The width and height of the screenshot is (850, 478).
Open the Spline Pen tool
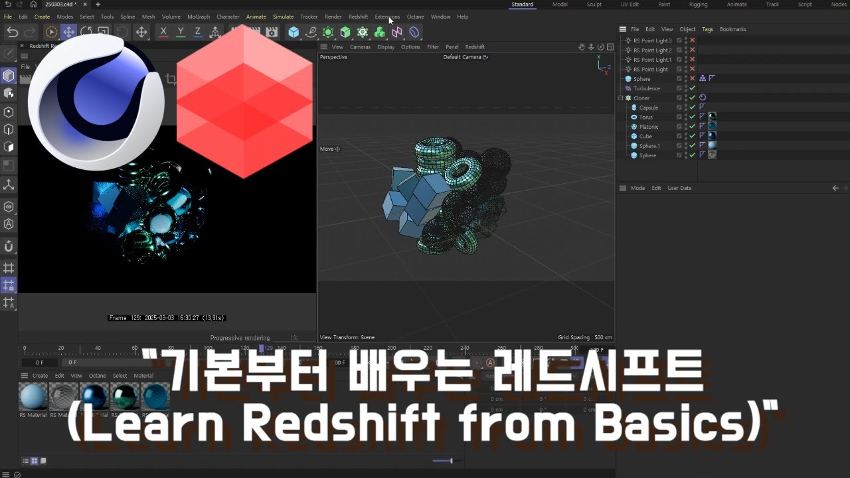click(x=311, y=32)
